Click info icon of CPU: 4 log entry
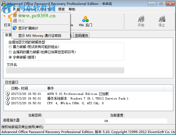This screenshot has height=135, width=176. coord(7,103)
